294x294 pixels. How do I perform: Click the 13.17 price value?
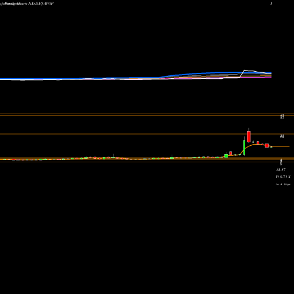(x=280, y=170)
